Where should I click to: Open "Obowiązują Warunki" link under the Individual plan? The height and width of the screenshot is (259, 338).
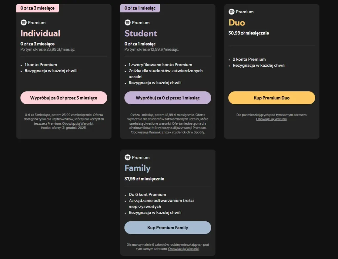point(78,123)
